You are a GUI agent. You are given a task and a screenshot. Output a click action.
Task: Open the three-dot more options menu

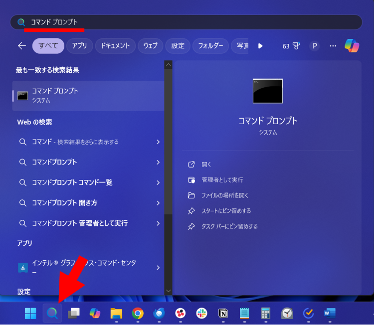333,46
